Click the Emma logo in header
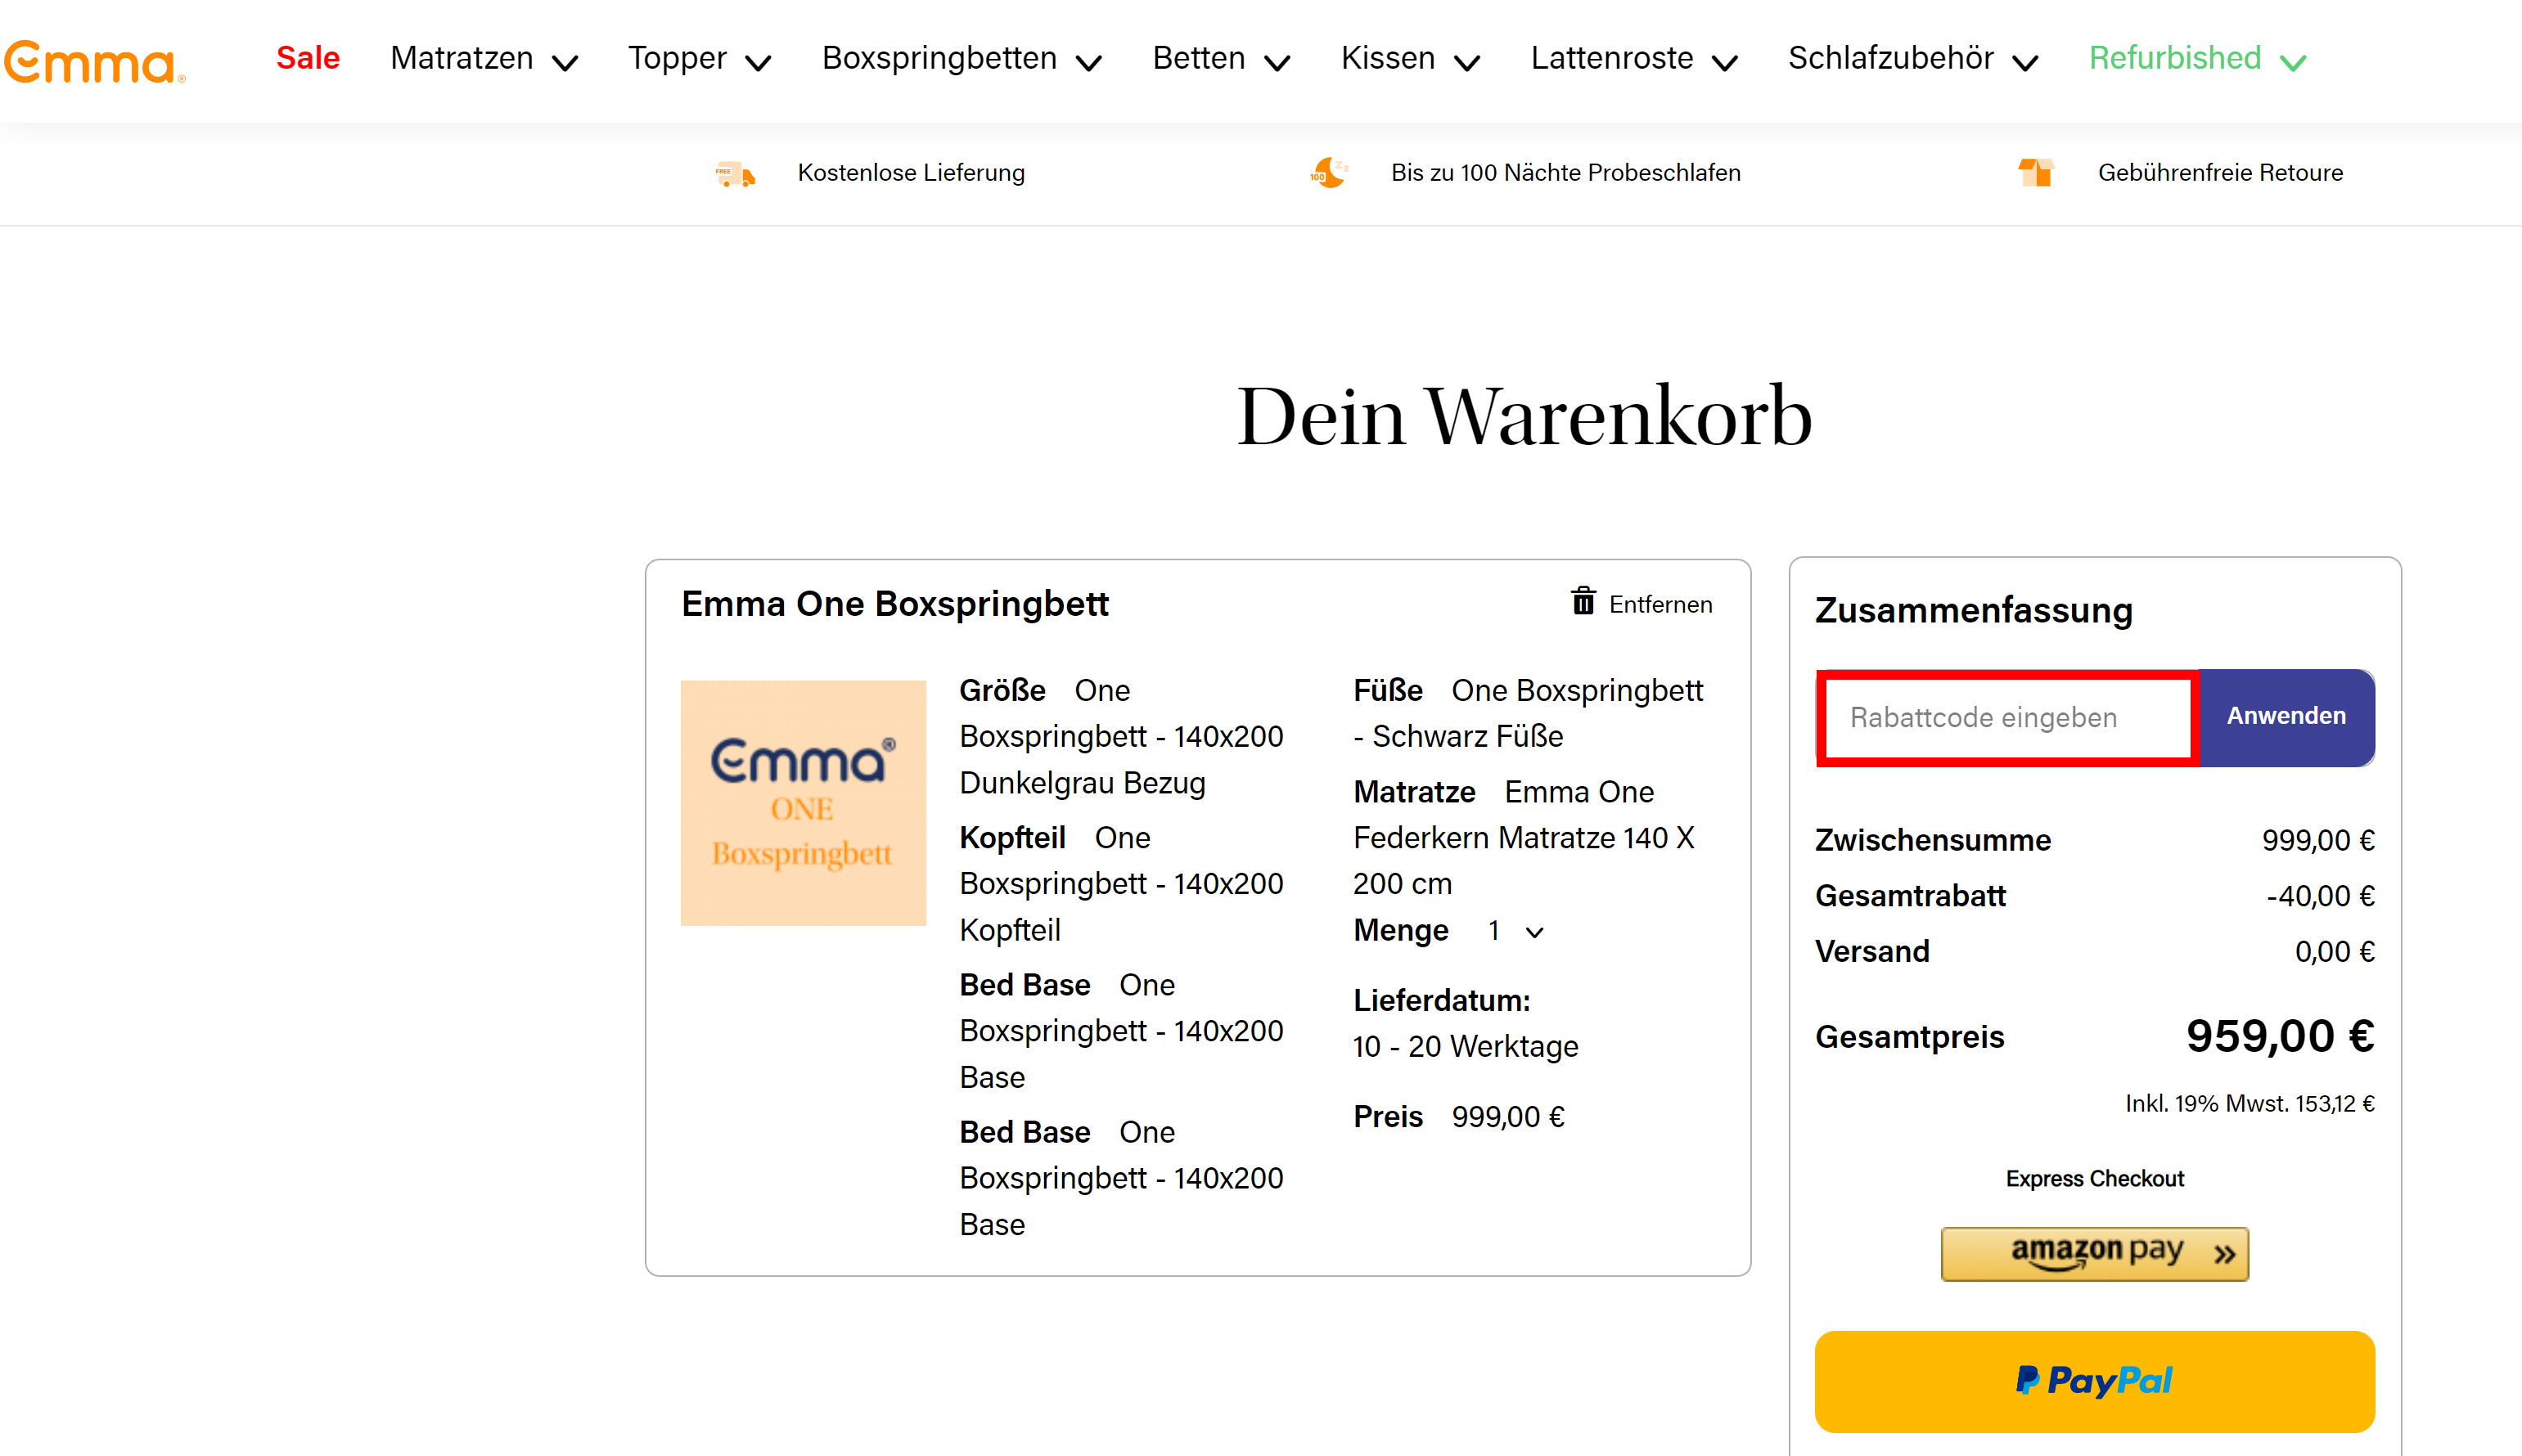Image resolution: width=2522 pixels, height=1456 pixels. click(x=95, y=61)
